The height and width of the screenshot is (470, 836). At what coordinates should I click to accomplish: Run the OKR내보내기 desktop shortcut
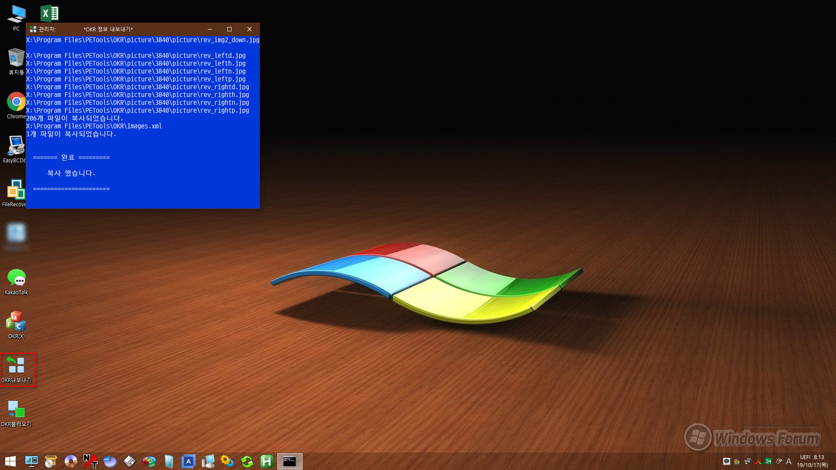tap(16, 369)
